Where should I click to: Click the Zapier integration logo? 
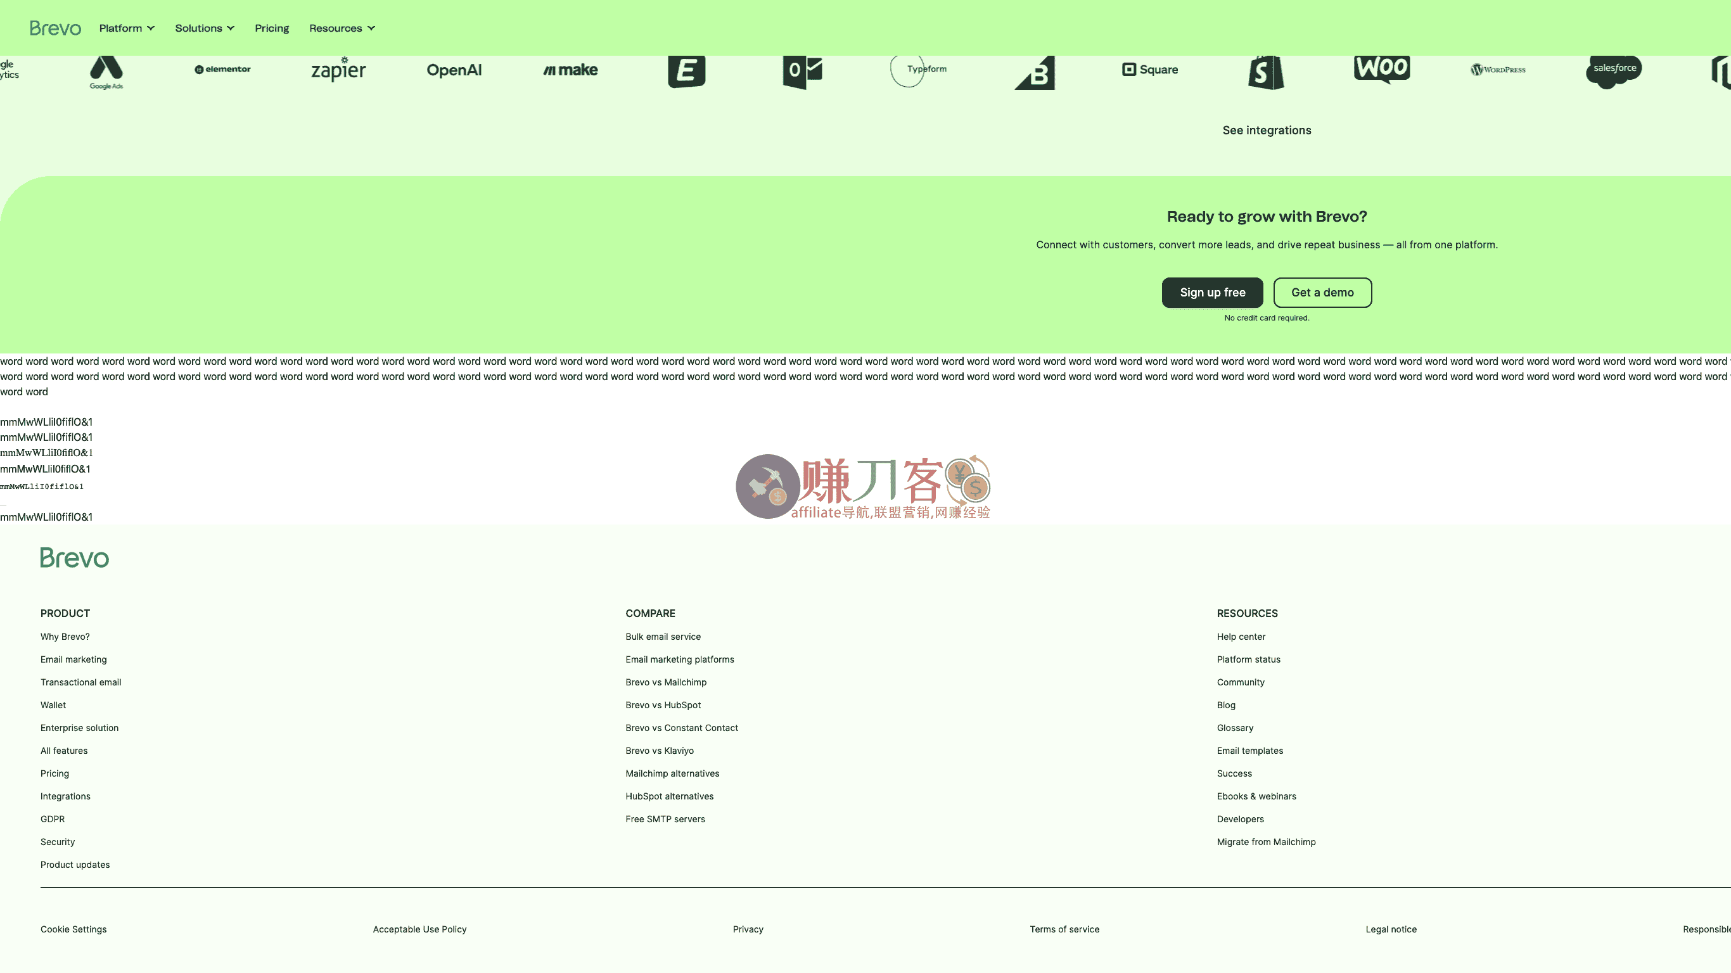(338, 70)
